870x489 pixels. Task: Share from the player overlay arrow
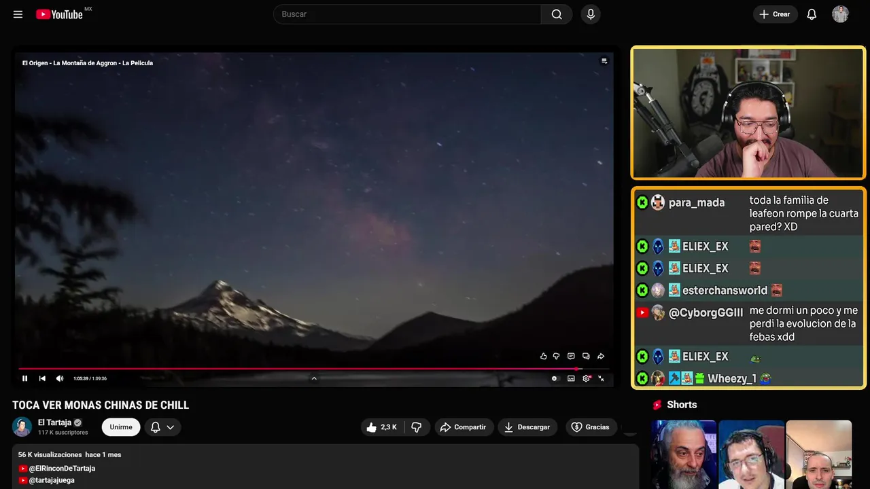click(601, 356)
